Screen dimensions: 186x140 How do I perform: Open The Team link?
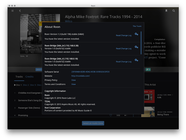(x=137, y=26)
